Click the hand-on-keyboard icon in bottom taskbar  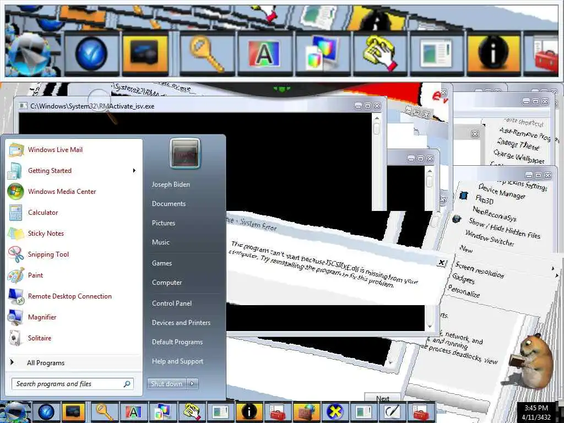(x=191, y=412)
